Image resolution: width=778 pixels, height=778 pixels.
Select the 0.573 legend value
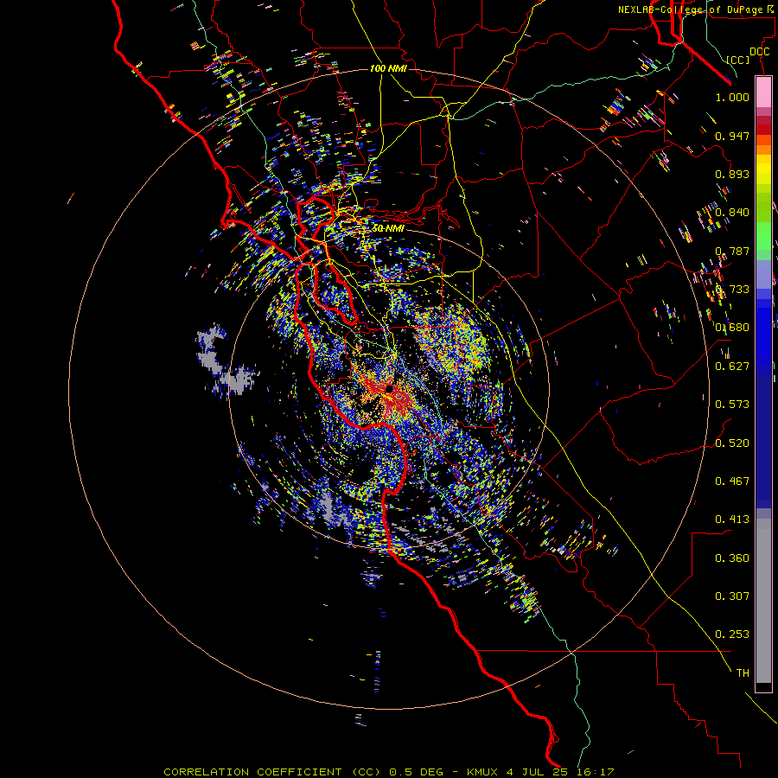click(732, 405)
